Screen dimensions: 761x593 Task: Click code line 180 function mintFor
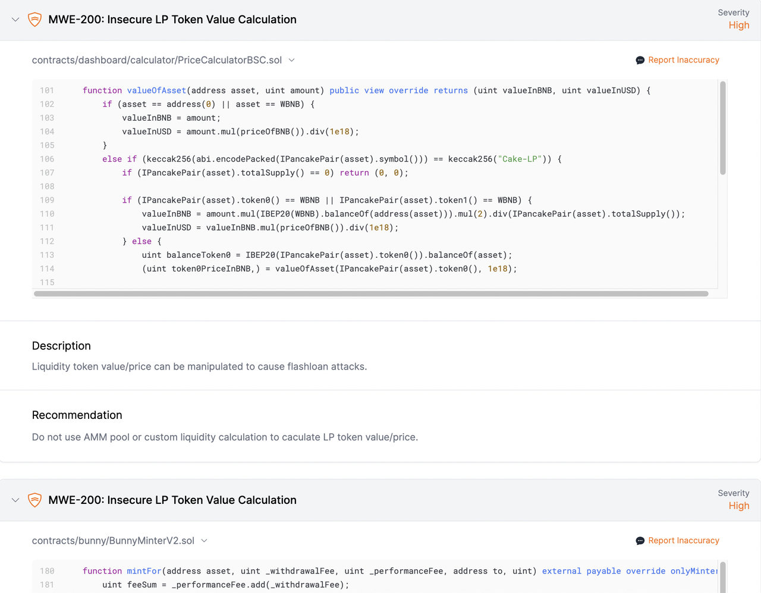(x=400, y=571)
